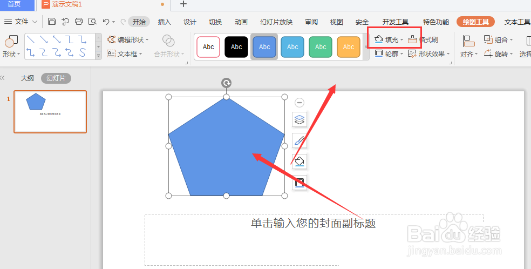This screenshot has width=531, height=269.
Task: Click the Print icon in quick toolbar
Action: (x=79, y=22)
